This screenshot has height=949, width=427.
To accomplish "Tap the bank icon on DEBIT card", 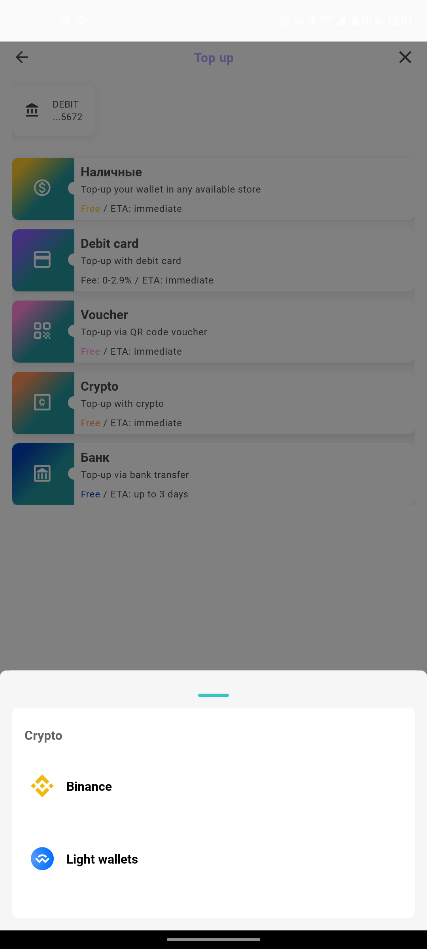I will pyautogui.click(x=32, y=110).
